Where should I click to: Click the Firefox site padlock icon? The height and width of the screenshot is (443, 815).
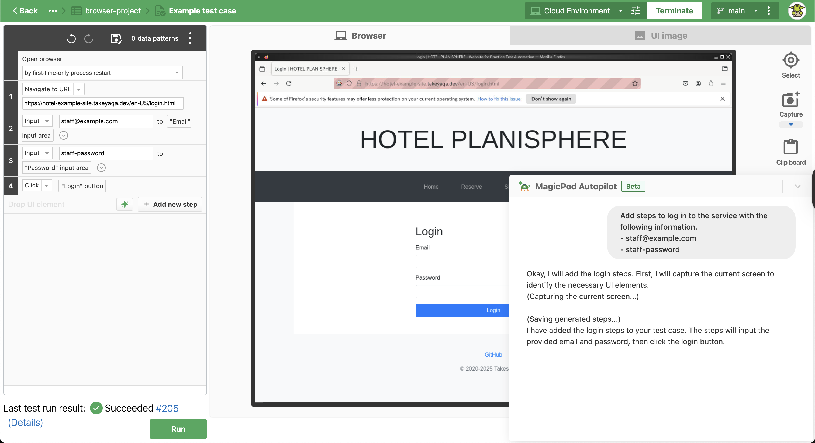point(359,83)
